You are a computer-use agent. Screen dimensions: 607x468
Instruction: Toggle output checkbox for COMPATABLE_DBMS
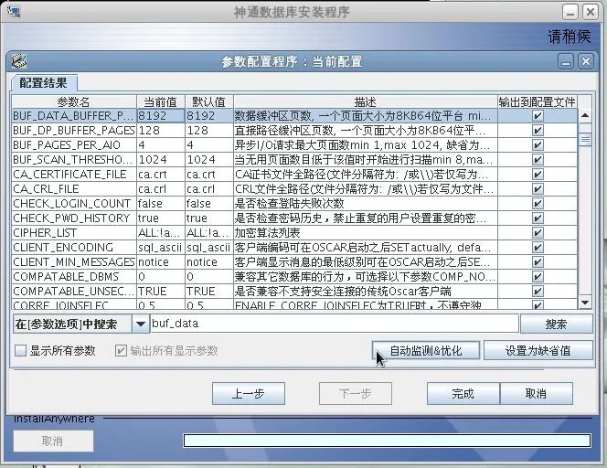[538, 277]
